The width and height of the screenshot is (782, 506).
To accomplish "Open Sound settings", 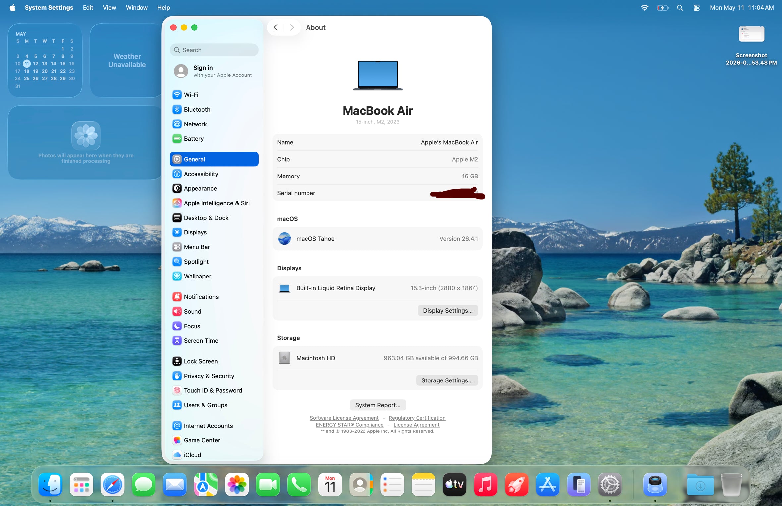I will click(x=214, y=311).
